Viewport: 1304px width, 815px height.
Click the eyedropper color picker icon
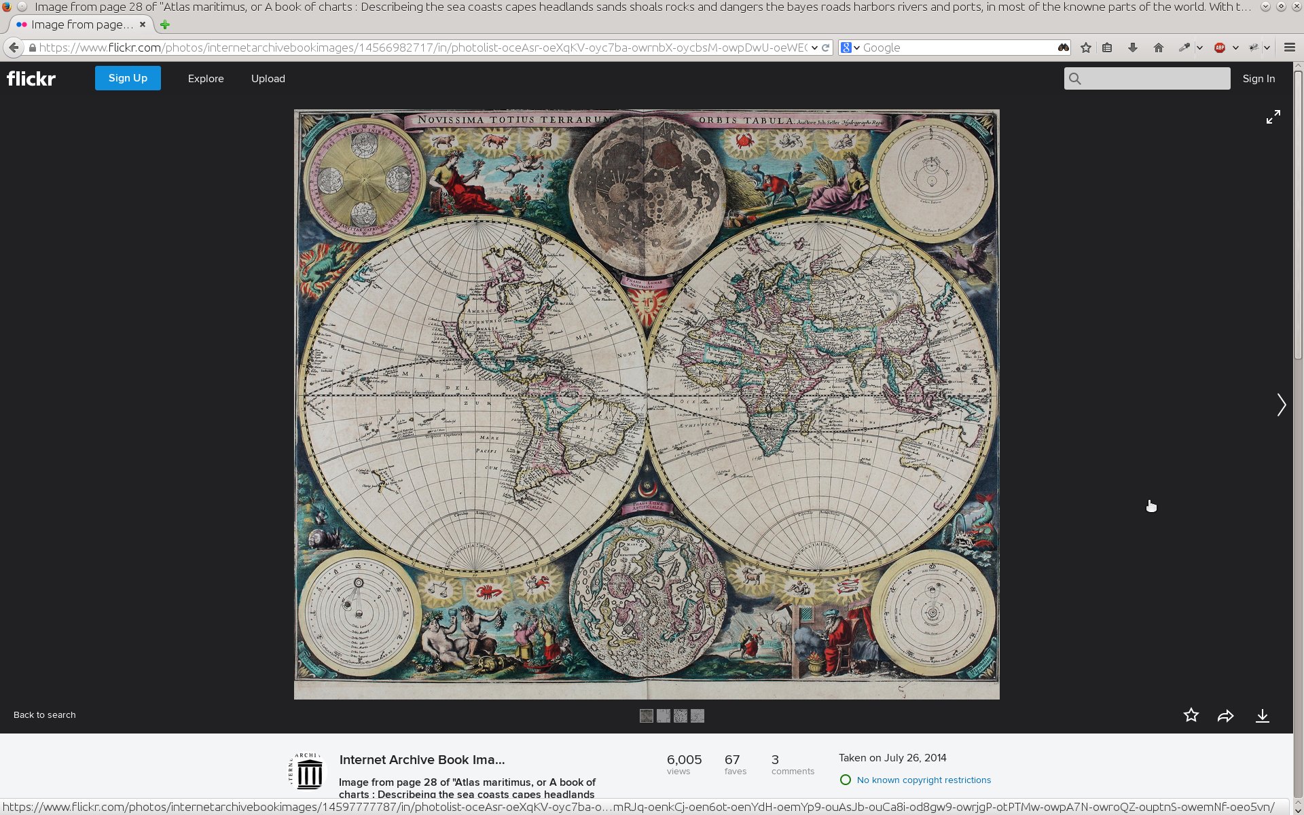point(1184,48)
